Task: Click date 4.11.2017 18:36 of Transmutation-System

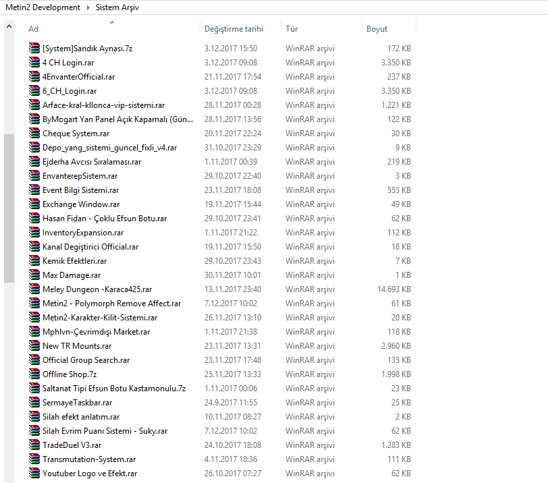Action: (231, 459)
